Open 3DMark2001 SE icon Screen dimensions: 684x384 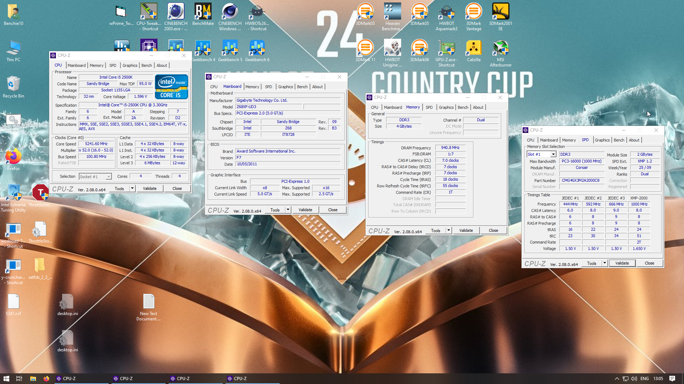[x=501, y=12]
